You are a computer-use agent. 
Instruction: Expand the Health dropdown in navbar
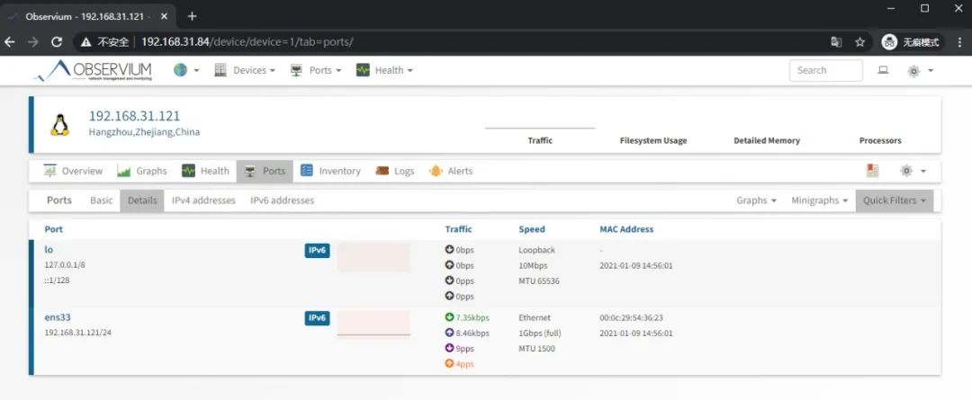(393, 71)
